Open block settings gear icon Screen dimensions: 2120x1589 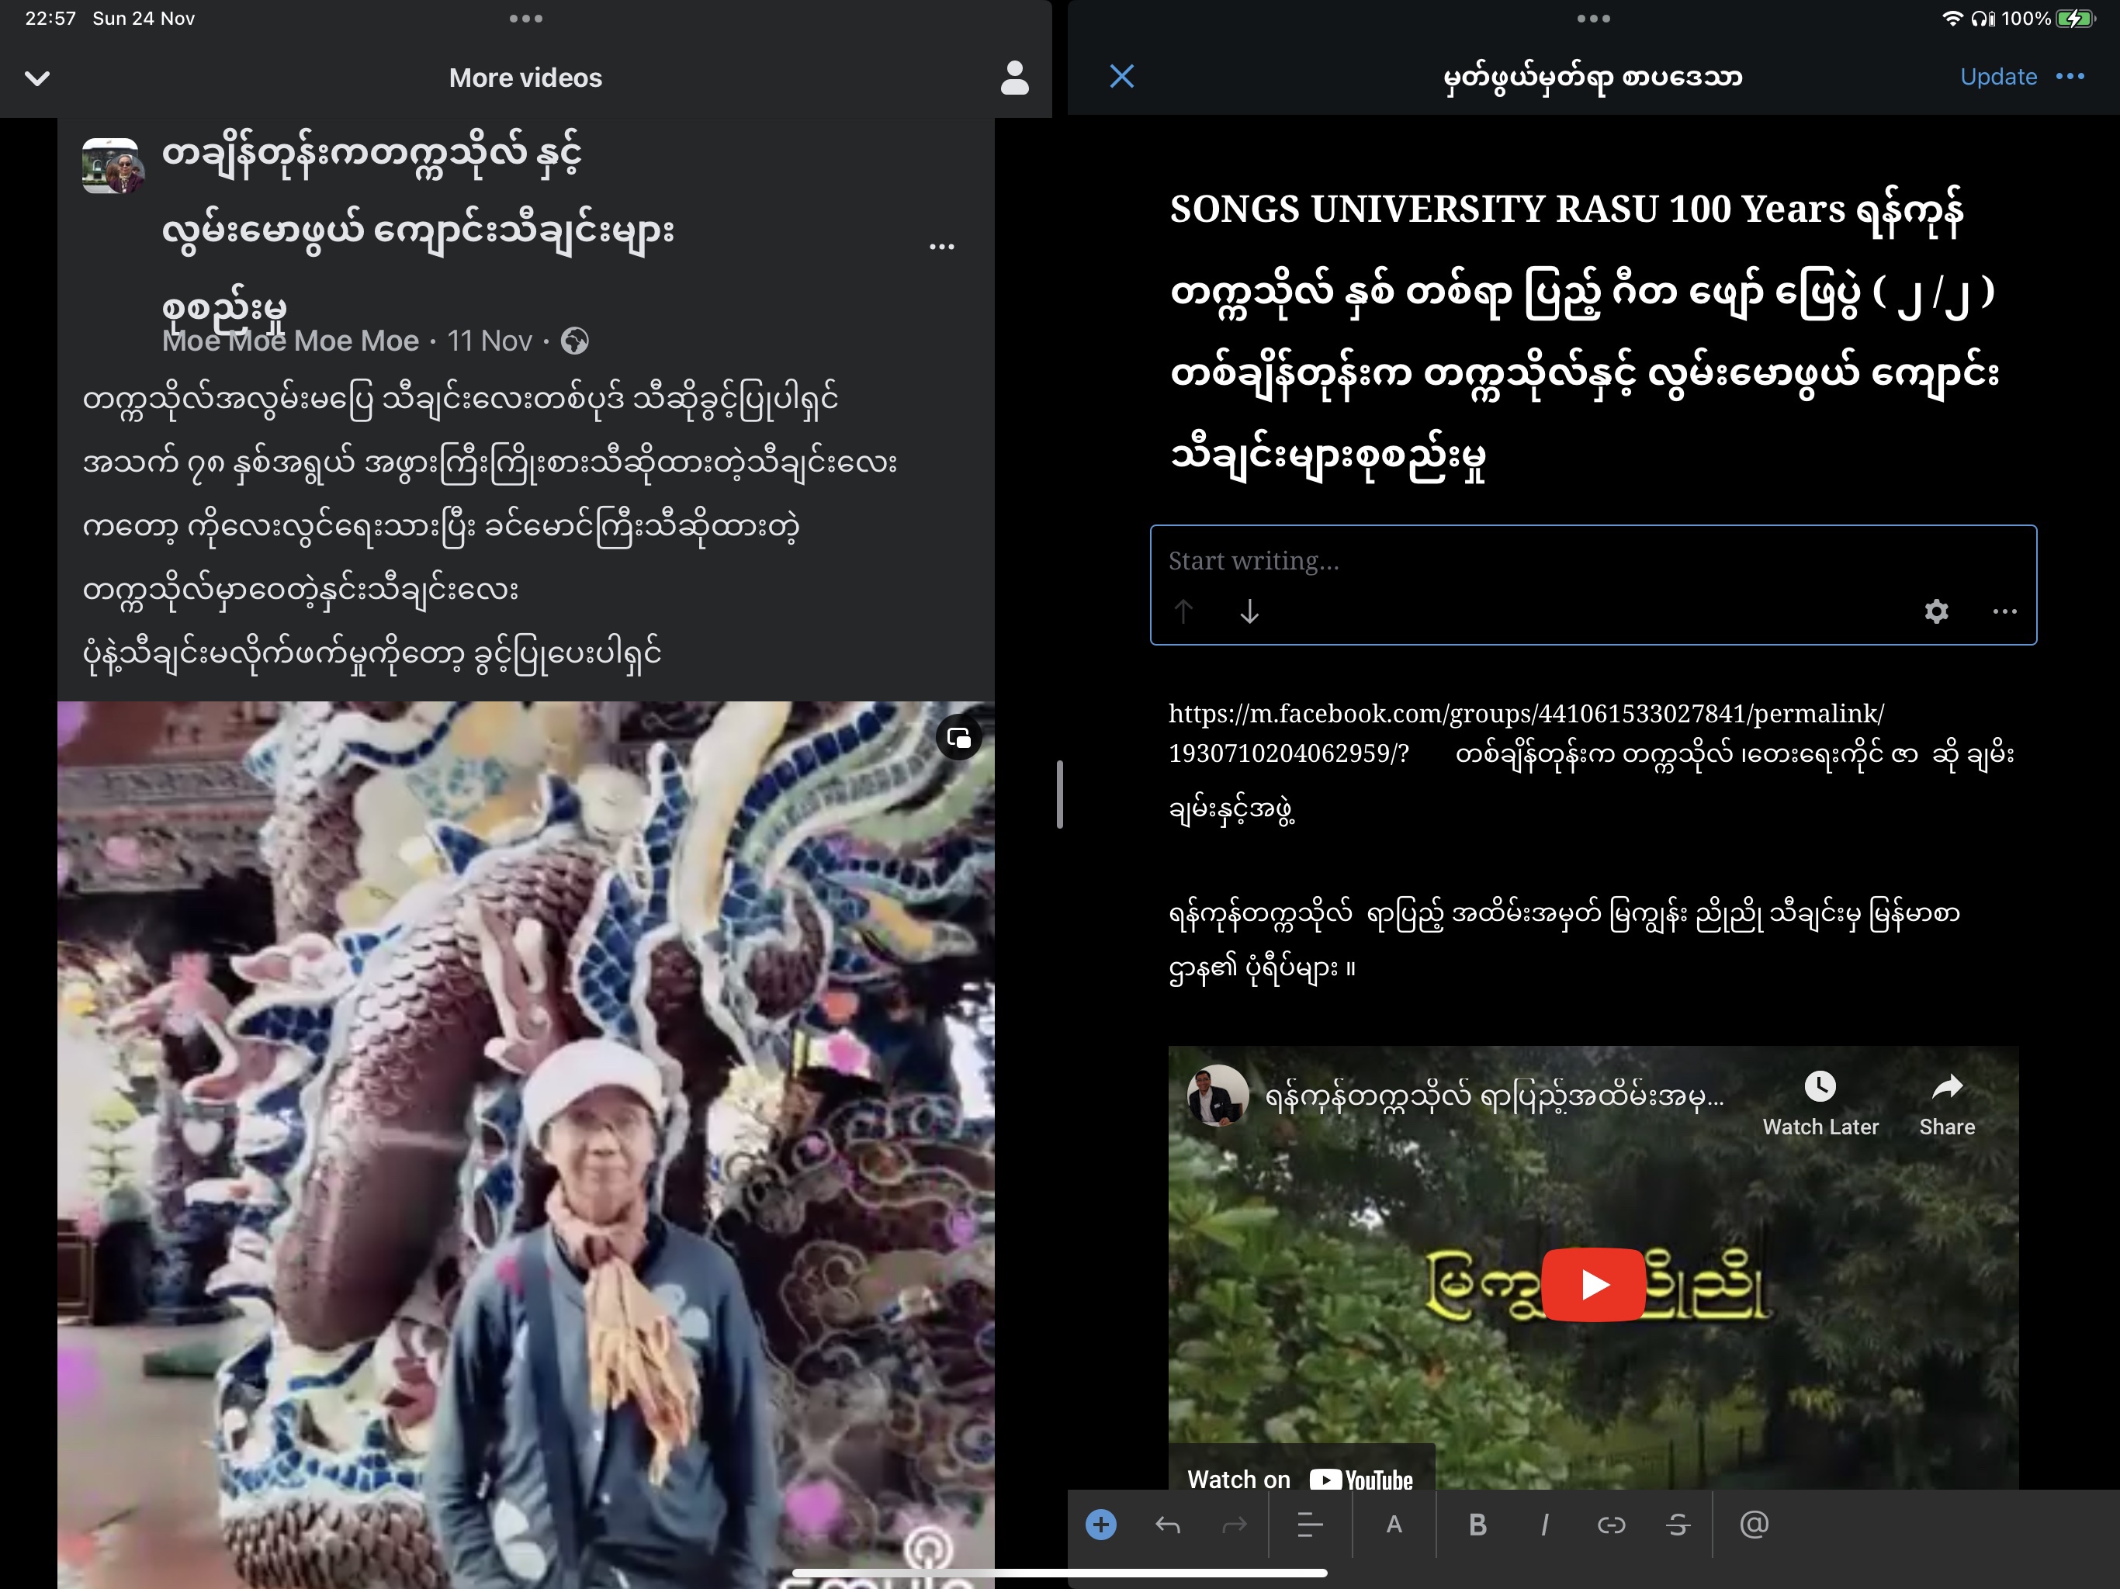click(x=1936, y=611)
